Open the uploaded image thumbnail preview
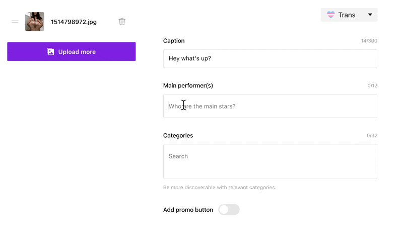This screenshot has width=403, height=227. coord(35,22)
